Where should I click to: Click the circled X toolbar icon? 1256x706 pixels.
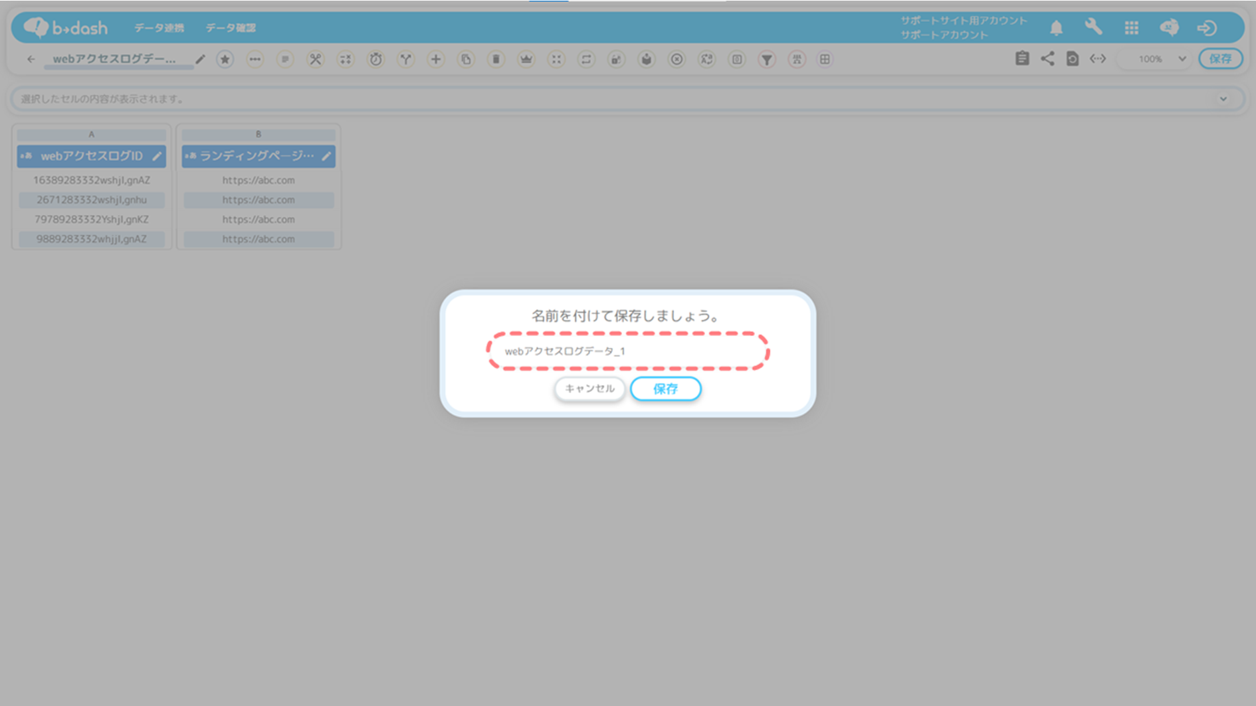(x=677, y=59)
